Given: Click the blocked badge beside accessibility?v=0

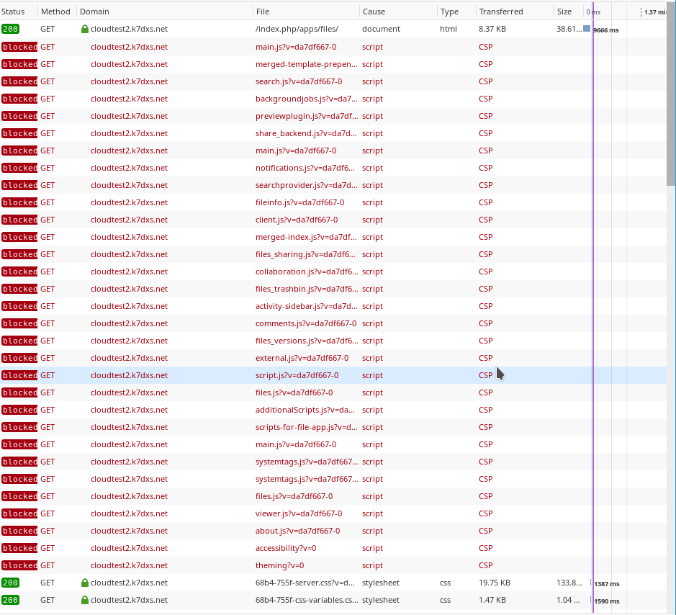Looking at the screenshot, I should [x=19, y=548].
